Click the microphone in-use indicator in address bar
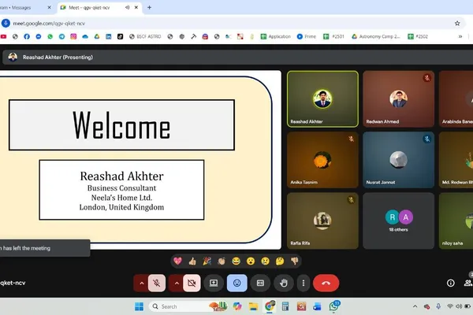The image size is (473, 315). (6, 23)
